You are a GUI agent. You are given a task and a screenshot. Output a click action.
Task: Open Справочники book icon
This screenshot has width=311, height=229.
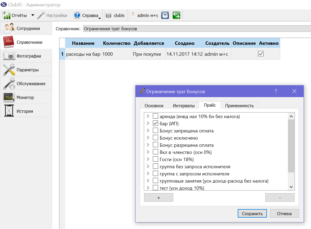tap(9, 42)
